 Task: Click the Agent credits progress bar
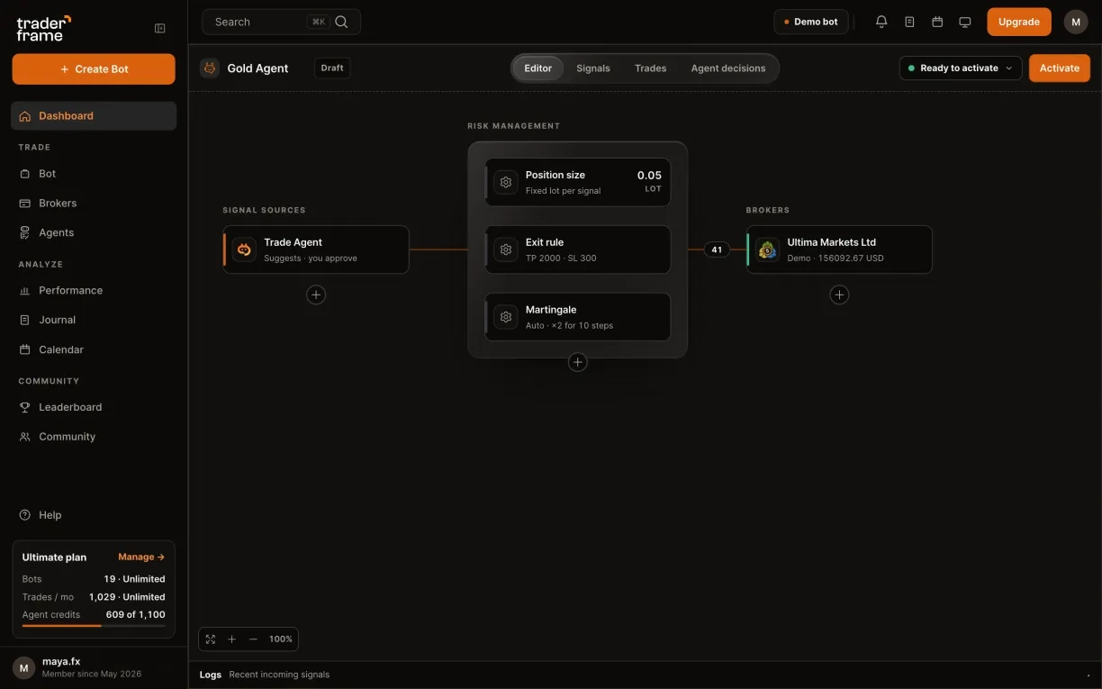point(94,625)
